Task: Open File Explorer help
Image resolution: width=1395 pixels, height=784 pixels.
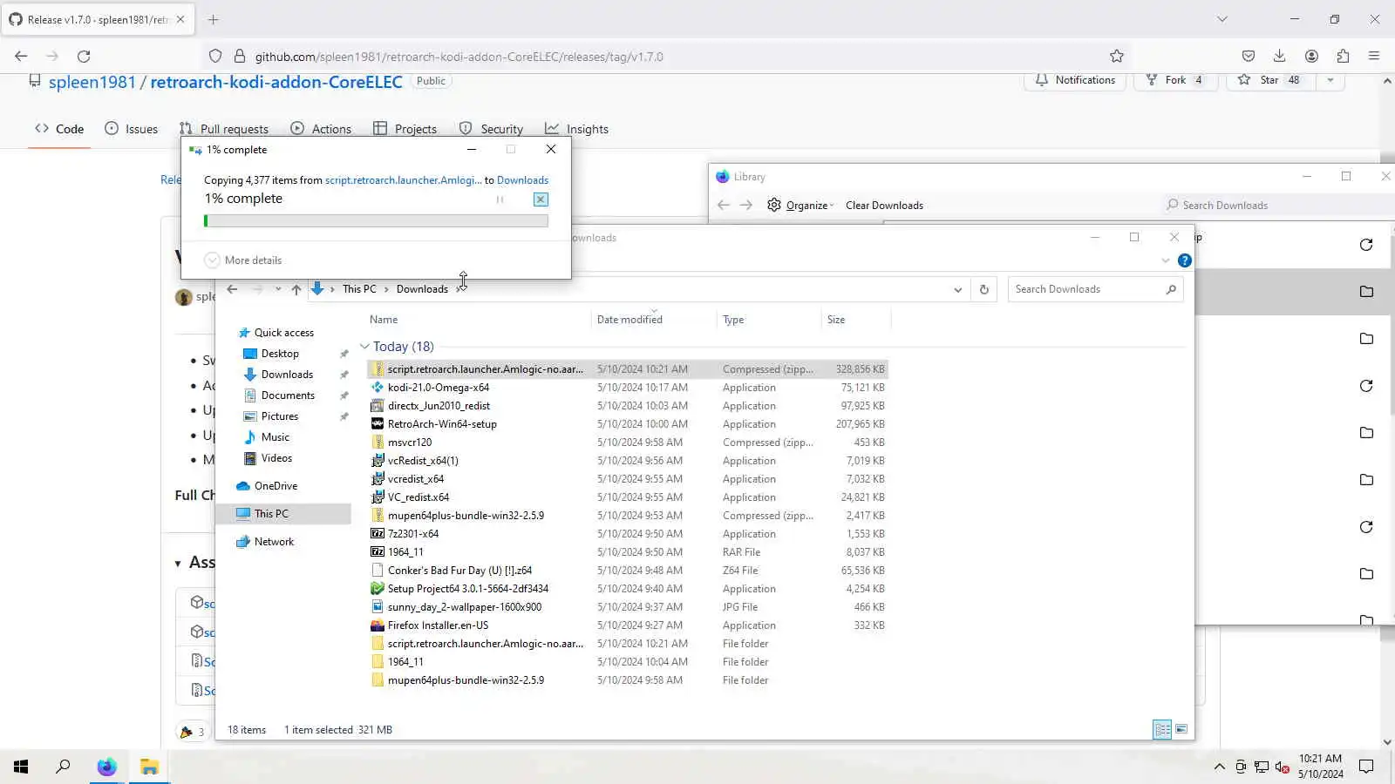Action: click(x=1184, y=260)
